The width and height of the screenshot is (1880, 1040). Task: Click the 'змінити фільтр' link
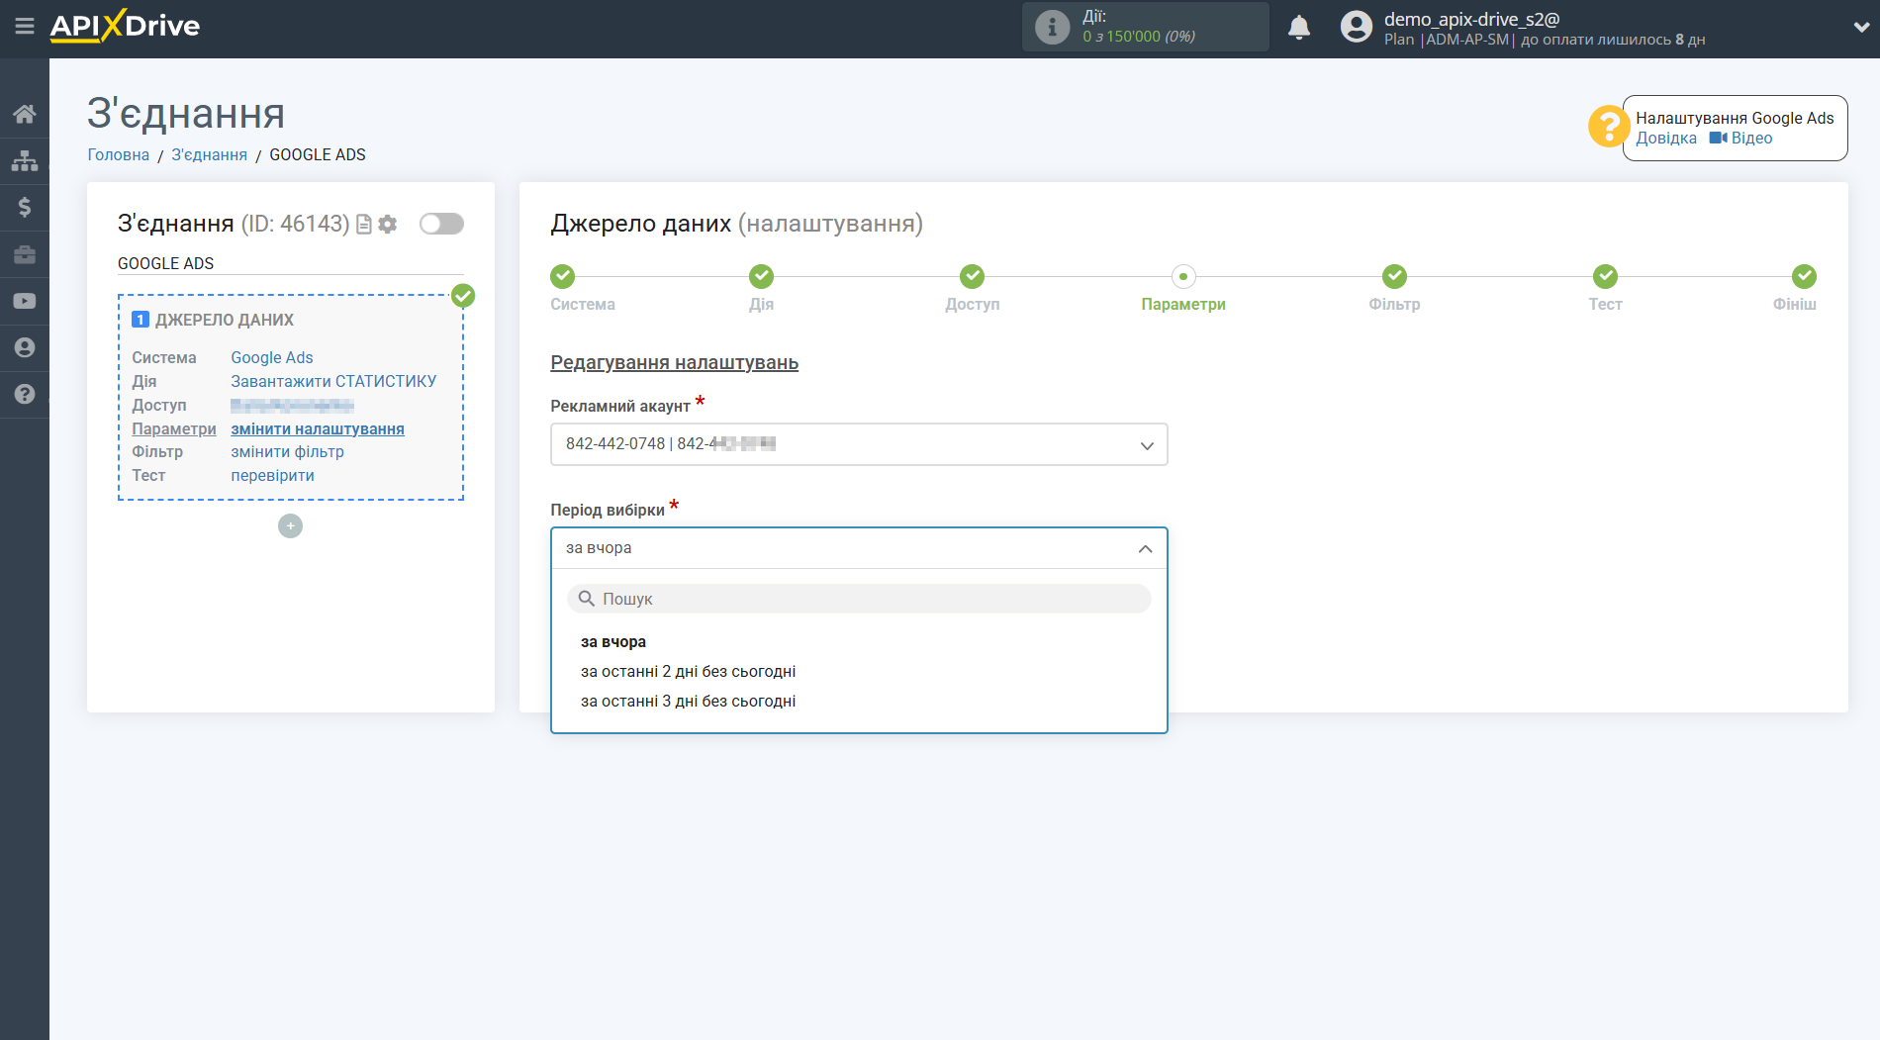287,452
